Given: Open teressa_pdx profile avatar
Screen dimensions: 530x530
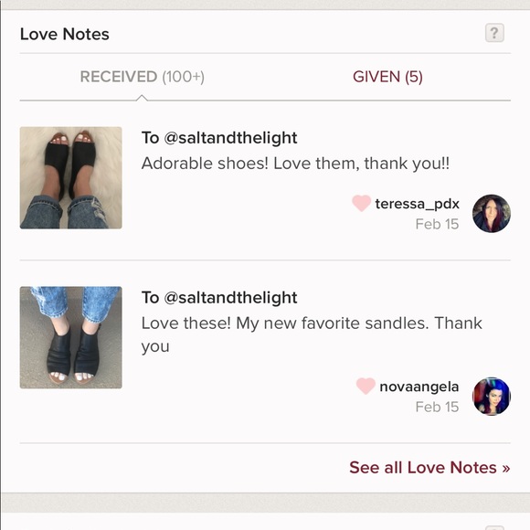Looking at the screenshot, I should [492, 213].
